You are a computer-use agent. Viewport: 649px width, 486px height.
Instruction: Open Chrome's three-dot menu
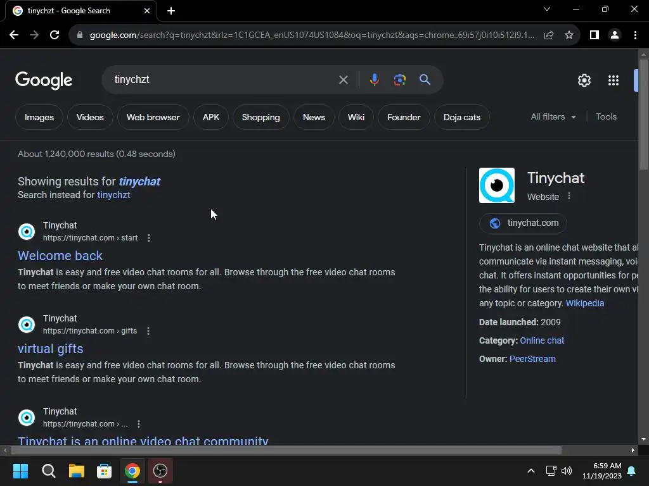635,35
